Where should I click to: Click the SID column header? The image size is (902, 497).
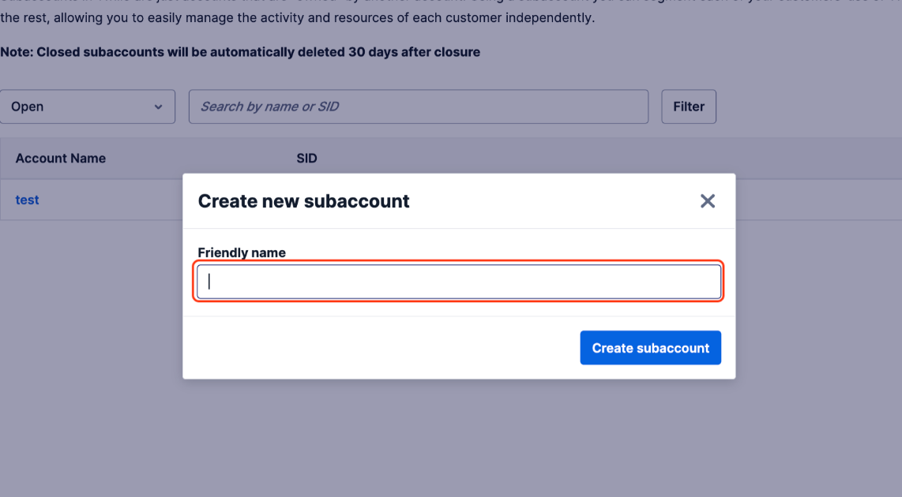306,159
